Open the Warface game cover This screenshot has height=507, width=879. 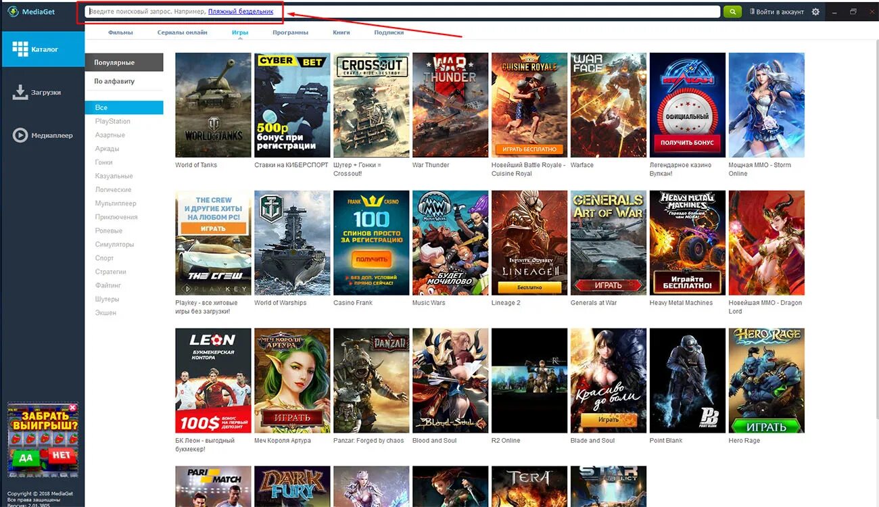(x=609, y=105)
